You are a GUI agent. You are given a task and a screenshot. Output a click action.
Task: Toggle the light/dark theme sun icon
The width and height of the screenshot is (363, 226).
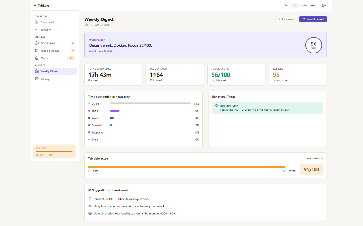[x=286, y=5]
